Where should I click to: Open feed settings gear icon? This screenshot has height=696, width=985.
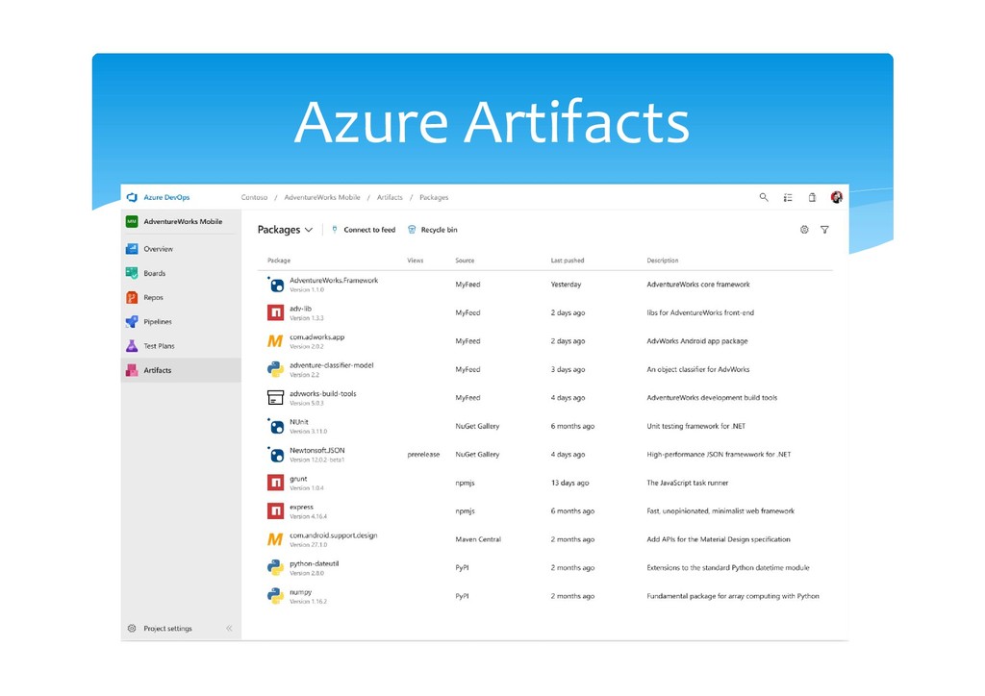tap(804, 230)
